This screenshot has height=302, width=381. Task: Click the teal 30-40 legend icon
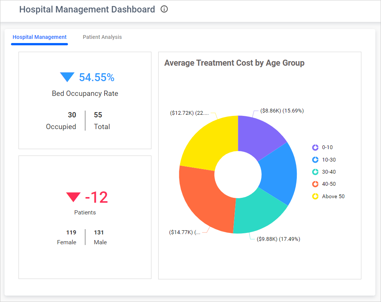(x=315, y=172)
